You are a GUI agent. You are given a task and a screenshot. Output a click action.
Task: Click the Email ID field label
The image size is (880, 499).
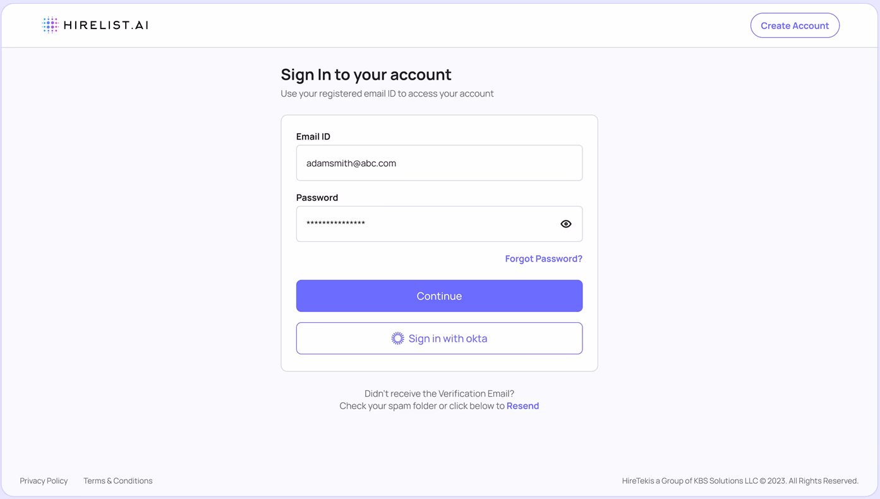(313, 136)
